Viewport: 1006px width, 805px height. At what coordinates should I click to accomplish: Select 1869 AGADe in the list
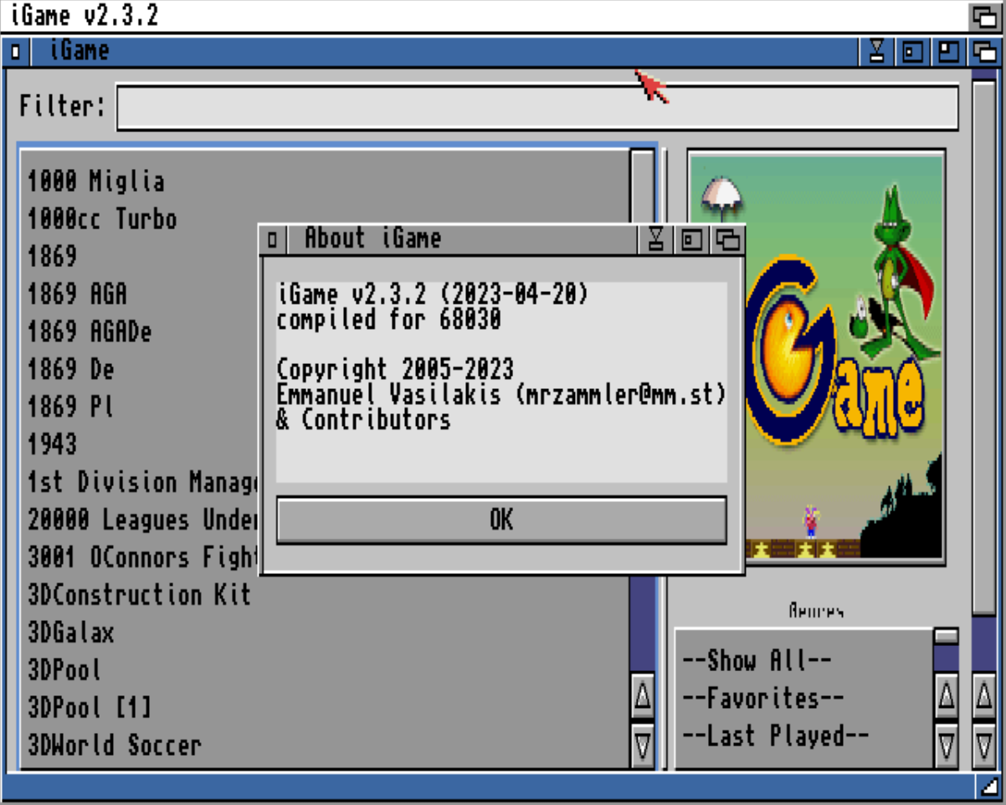90,332
